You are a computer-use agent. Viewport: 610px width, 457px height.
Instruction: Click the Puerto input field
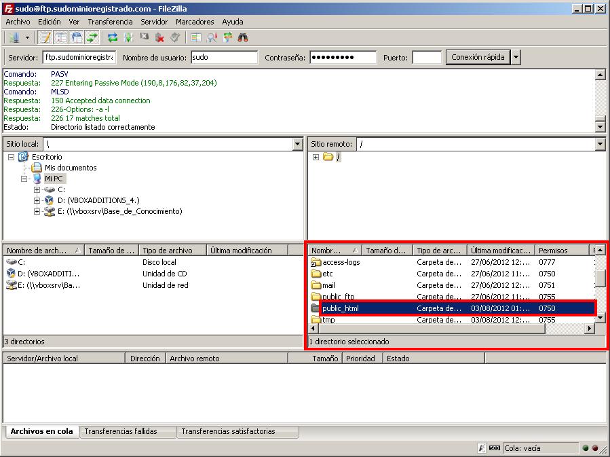427,57
